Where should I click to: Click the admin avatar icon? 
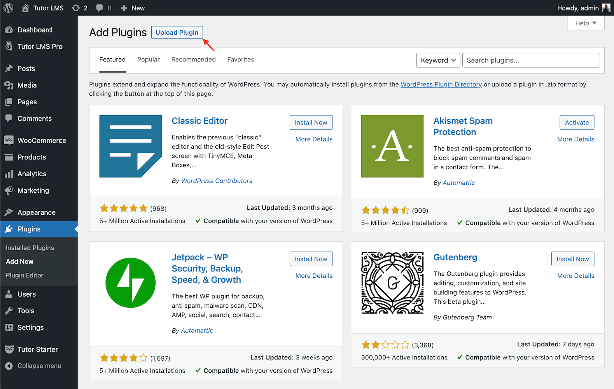tap(606, 8)
